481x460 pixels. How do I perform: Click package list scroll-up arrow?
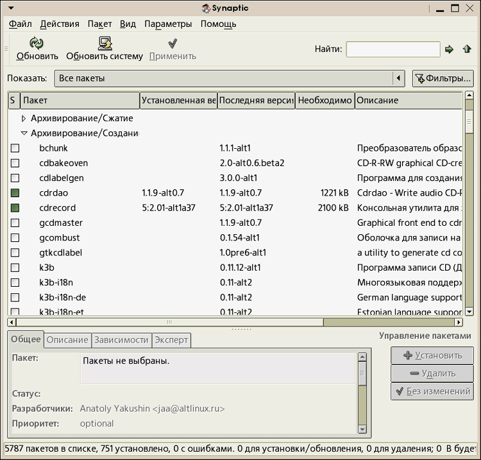[469, 95]
